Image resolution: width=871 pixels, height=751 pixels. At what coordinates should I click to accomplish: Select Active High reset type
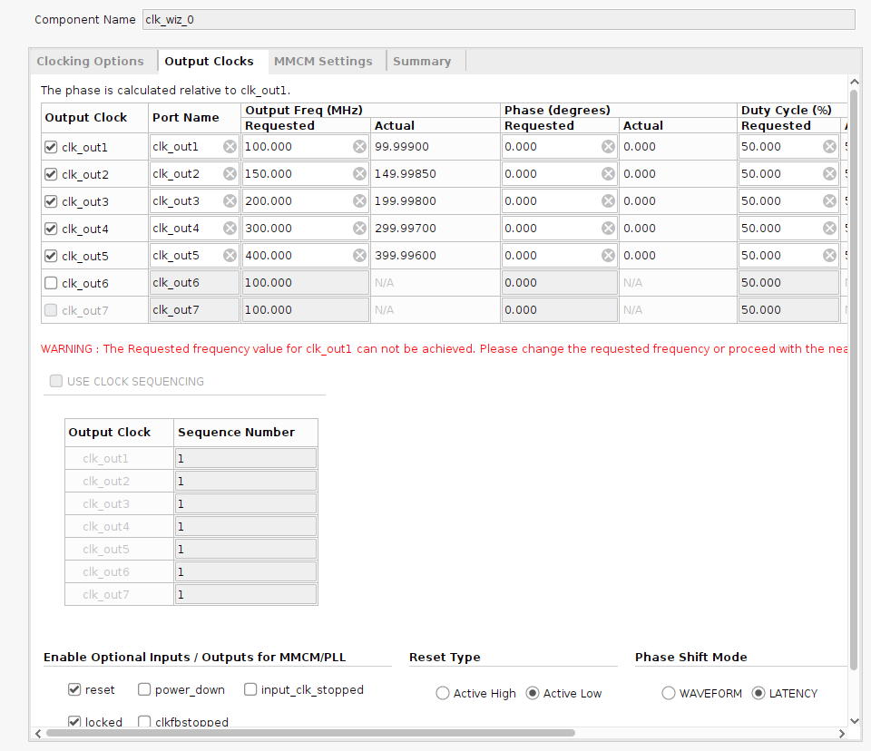pyautogui.click(x=442, y=693)
